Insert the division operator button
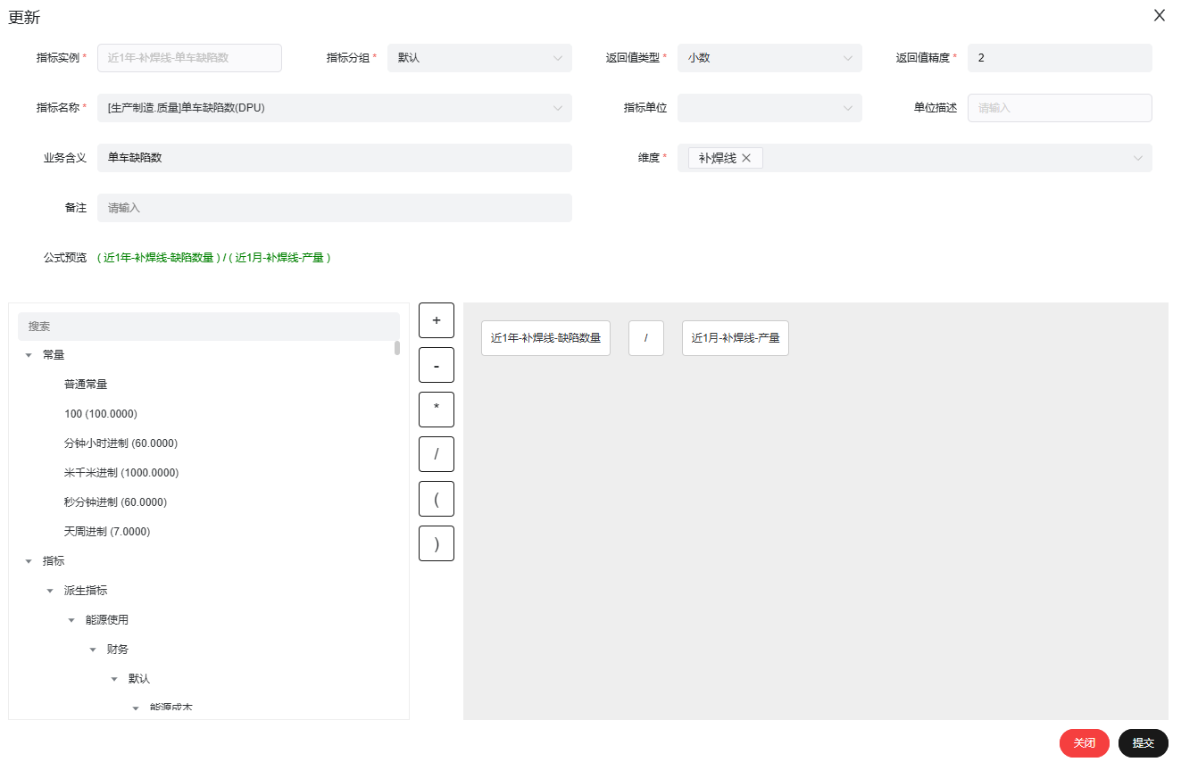Image resolution: width=1181 pixels, height=762 pixels. (x=436, y=454)
